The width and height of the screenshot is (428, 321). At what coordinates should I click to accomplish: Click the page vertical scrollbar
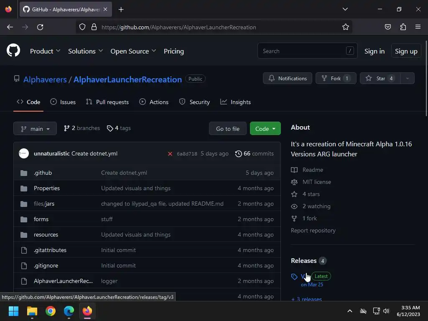tap(426, 79)
